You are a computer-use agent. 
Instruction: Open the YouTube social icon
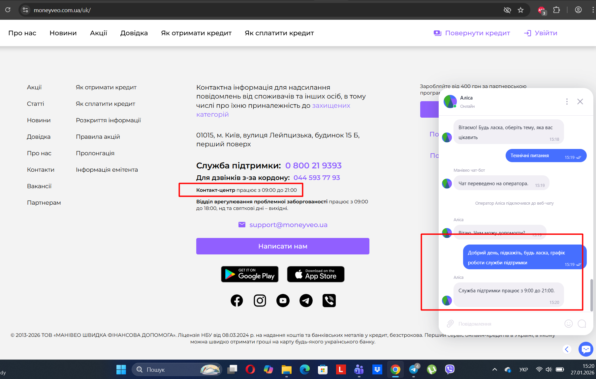[x=283, y=301]
